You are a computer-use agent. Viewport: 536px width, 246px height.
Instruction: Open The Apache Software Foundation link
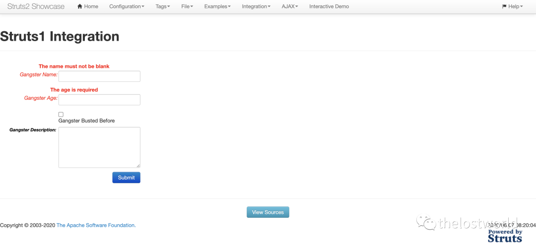[96, 225]
